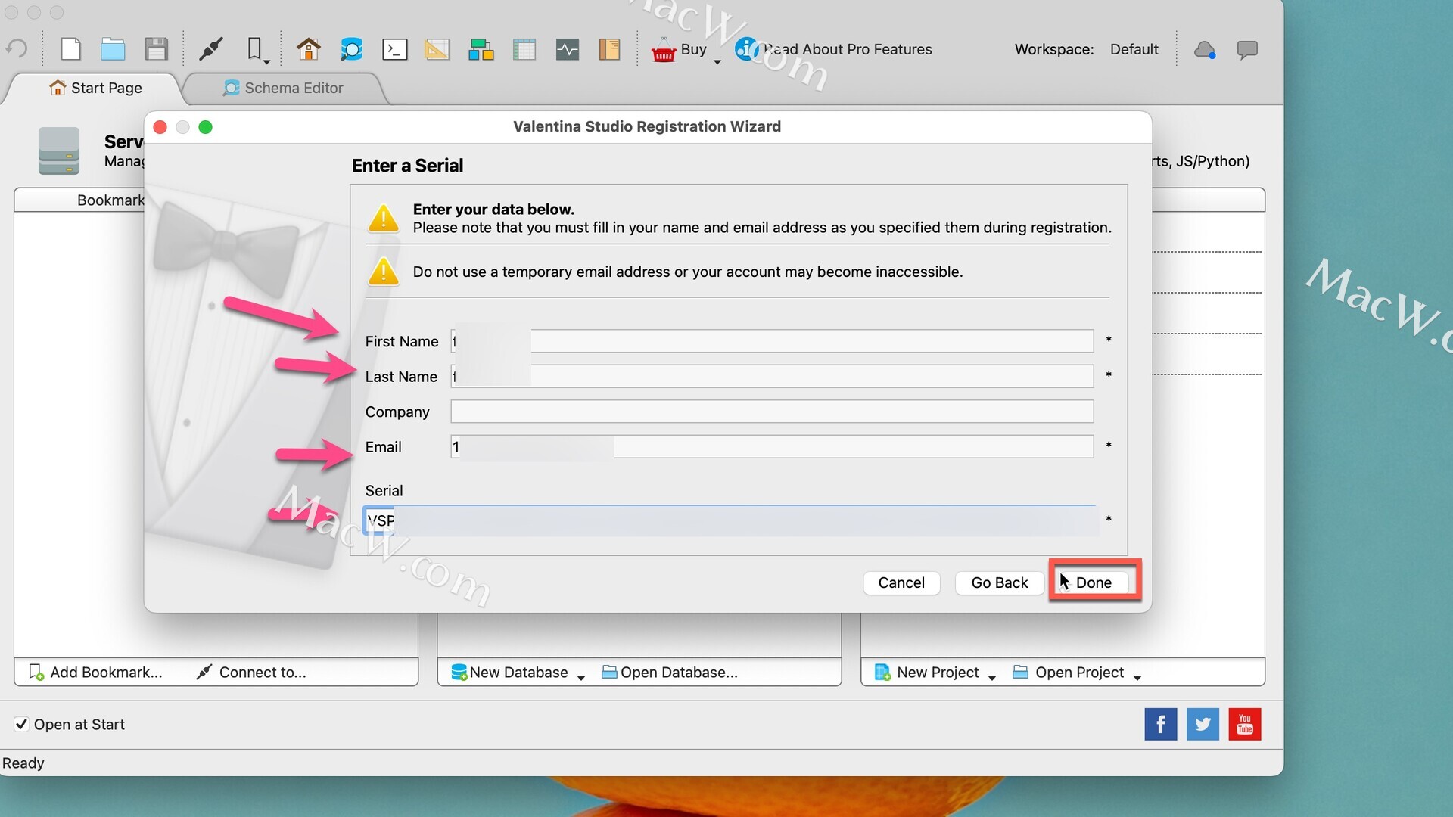Switch to the Start Page tab
1453x817 pixels.
(x=95, y=88)
